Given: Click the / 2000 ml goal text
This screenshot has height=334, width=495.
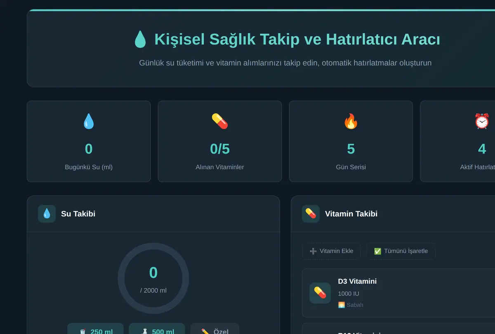Looking at the screenshot, I should pyautogui.click(x=153, y=290).
